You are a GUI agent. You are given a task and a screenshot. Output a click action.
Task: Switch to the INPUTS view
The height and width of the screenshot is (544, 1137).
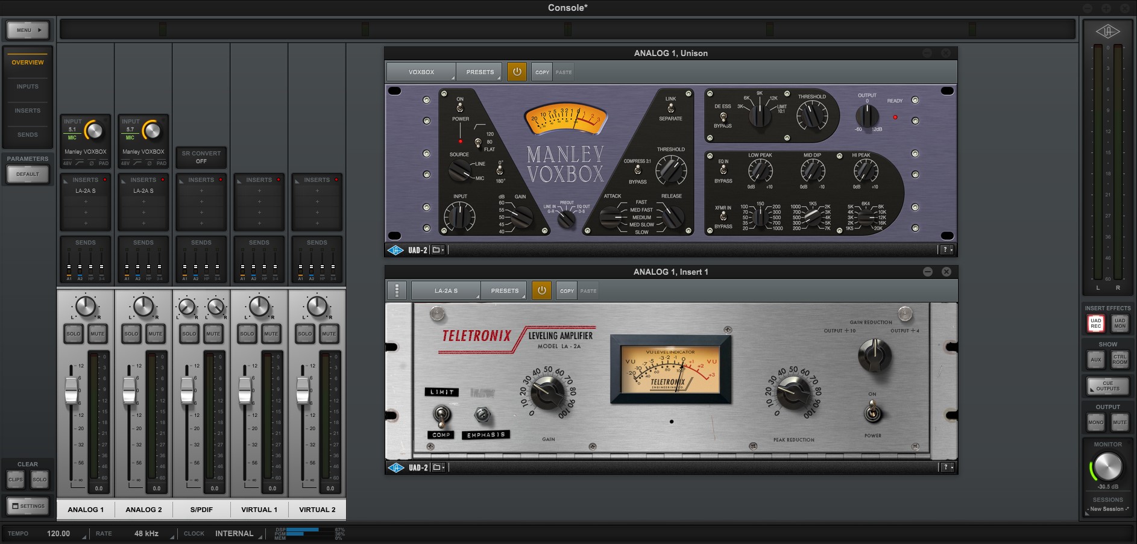pos(28,86)
